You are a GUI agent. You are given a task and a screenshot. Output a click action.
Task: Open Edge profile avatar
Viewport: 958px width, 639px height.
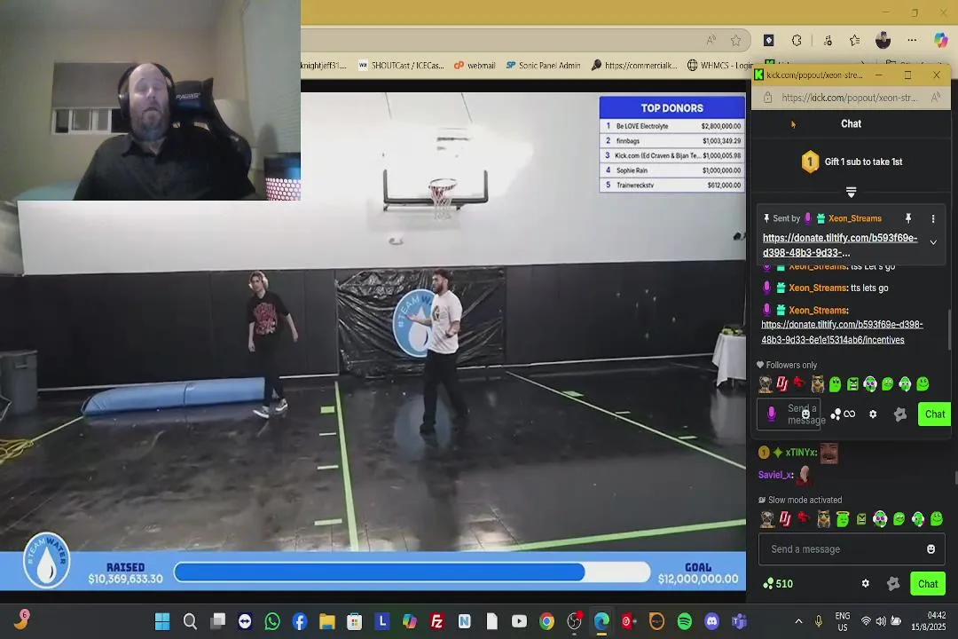[x=883, y=40]
